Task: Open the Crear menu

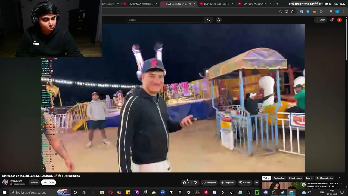Action: click(x=320, y=20)
